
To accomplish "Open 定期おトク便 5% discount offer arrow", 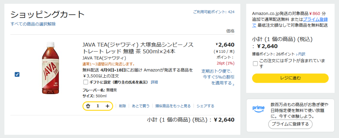I will pyautogui.click(x=233, y=84).
